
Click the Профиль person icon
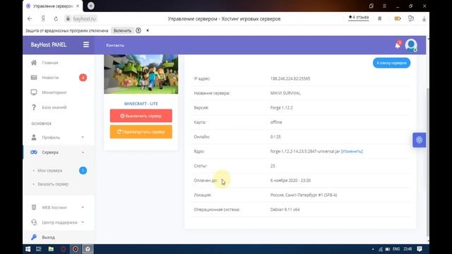point(34,138)
